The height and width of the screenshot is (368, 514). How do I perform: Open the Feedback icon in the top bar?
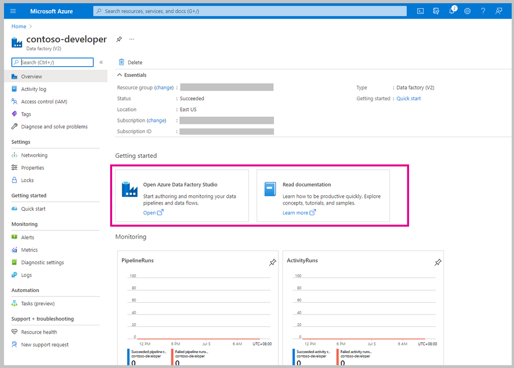[499, 11]
